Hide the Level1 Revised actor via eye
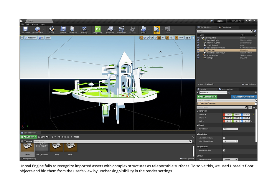277x195 pixels. [x=198, y=45]
